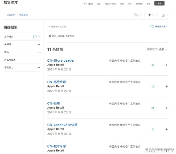Favorite the CN-Store Leader job with its star

(153, 65)
